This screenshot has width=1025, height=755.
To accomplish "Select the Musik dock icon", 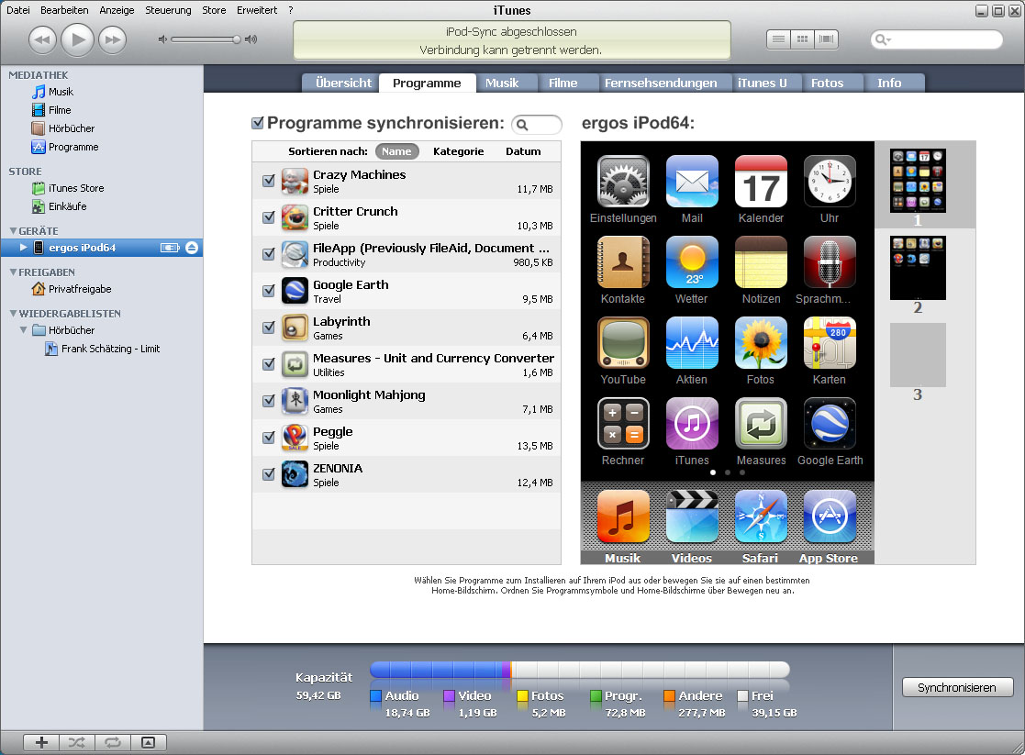I will click(x=623, y=516).
